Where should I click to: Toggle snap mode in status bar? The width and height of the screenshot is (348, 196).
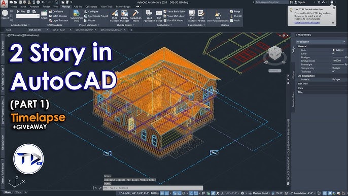click(167, 193)
